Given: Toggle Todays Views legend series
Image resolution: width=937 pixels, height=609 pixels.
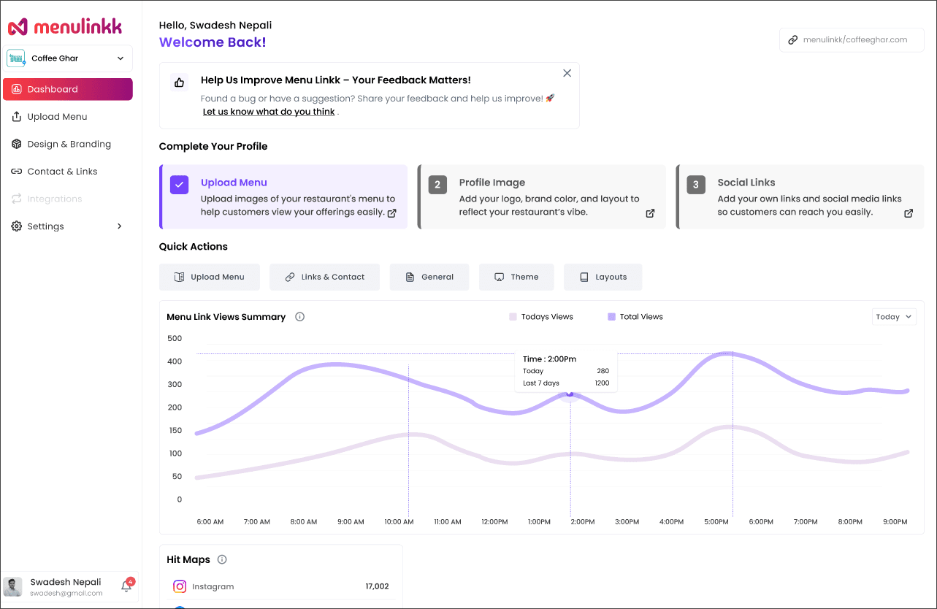Looking at the screenshot, I should pyautogui.click(x=541, y=317).
